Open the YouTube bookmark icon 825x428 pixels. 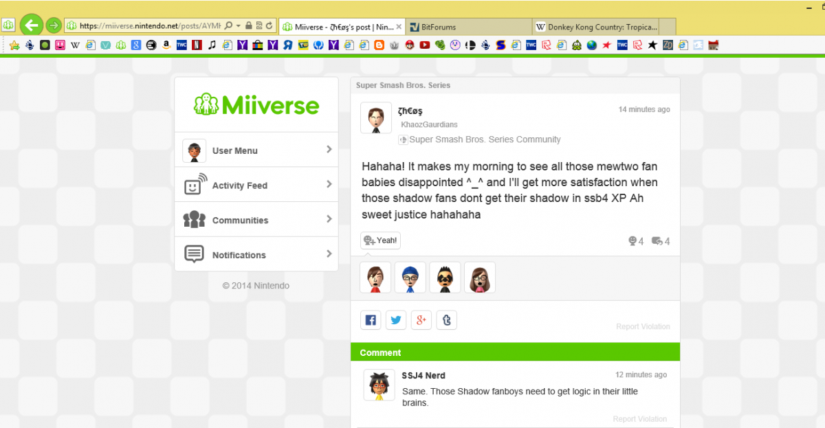pyautogui.click(x=424, y=45)
